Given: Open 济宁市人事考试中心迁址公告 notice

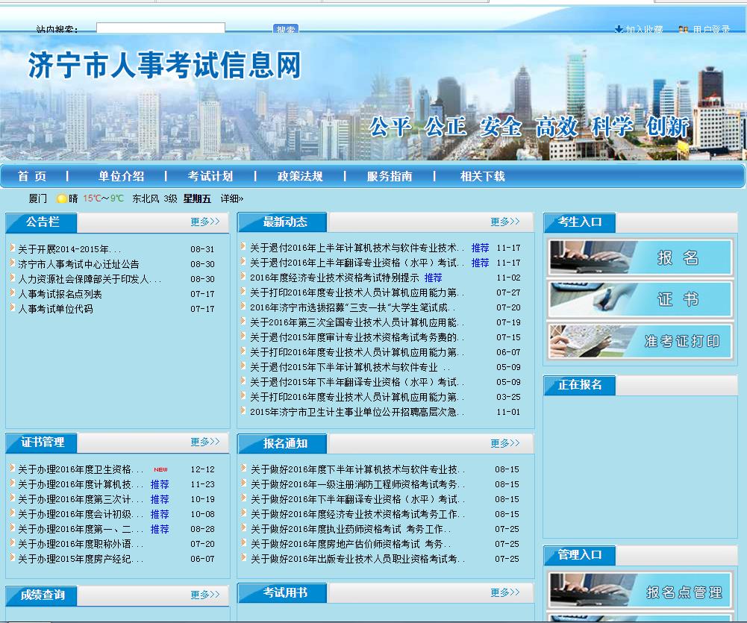Looking at the screenshot, I should [x=78, y=264].
